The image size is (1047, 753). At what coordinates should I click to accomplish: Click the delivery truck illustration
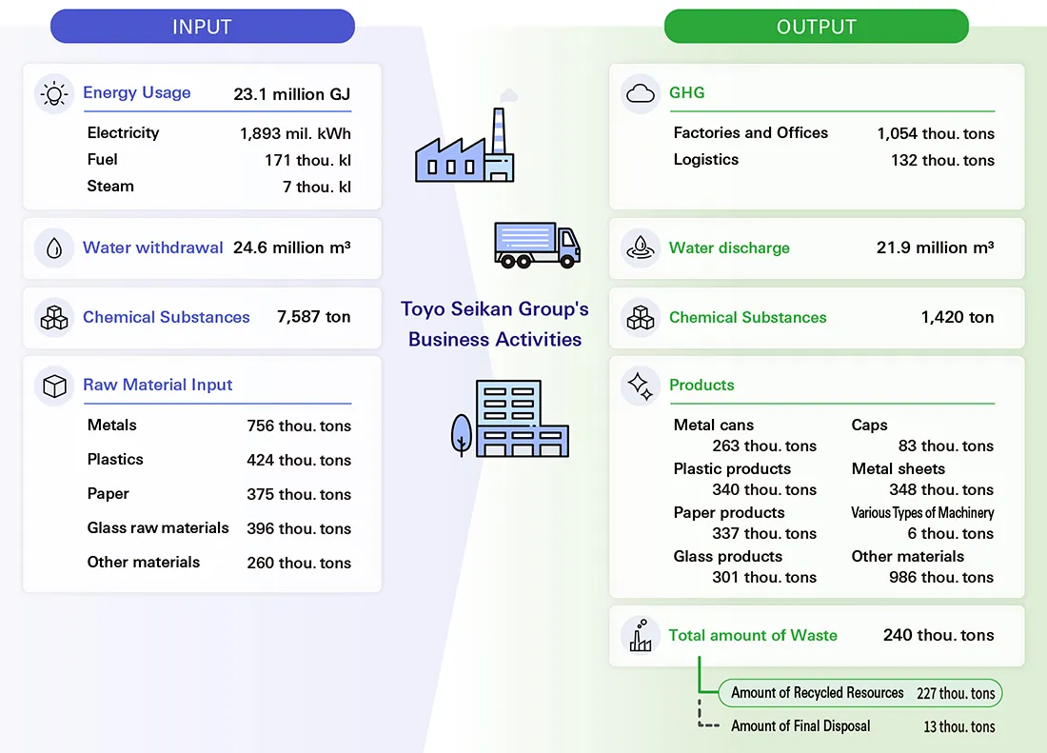537,246
